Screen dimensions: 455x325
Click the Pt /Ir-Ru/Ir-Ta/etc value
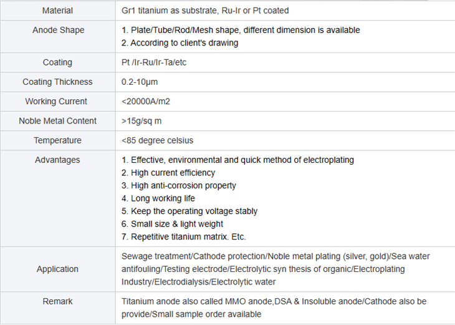154,62
